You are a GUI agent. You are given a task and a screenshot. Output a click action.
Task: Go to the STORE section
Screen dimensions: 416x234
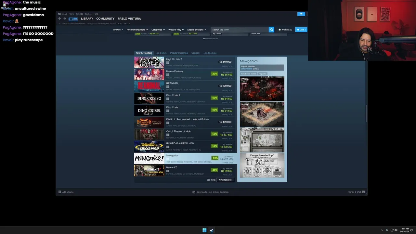(x=73, y=19)
